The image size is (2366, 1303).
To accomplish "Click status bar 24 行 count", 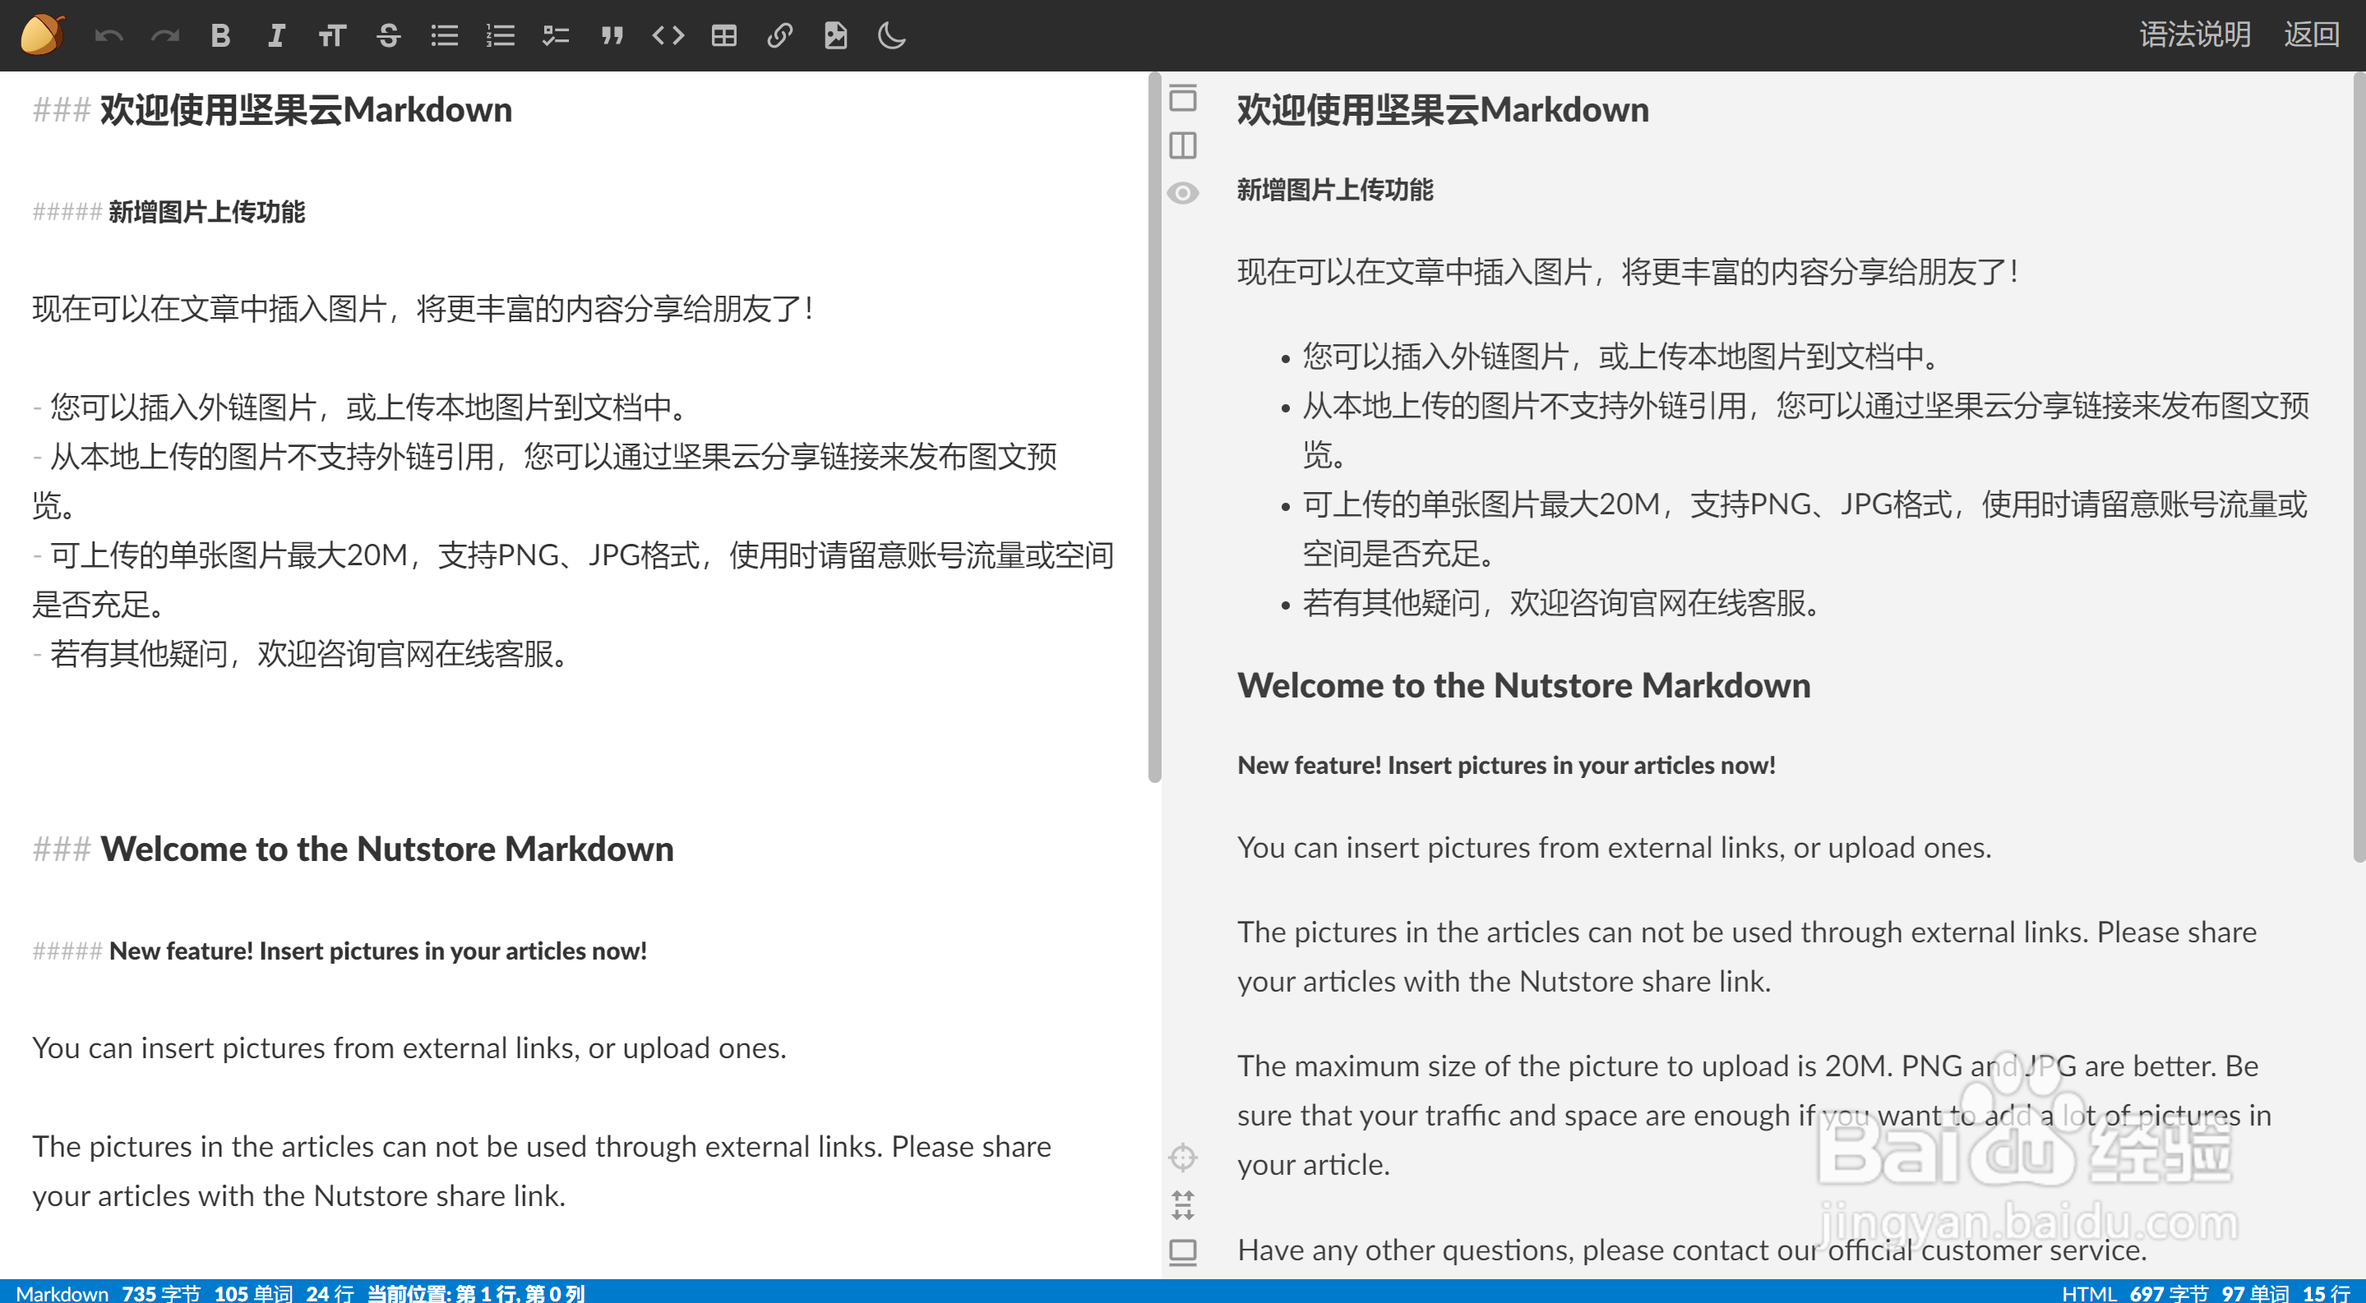I will tap(329, 1293).
